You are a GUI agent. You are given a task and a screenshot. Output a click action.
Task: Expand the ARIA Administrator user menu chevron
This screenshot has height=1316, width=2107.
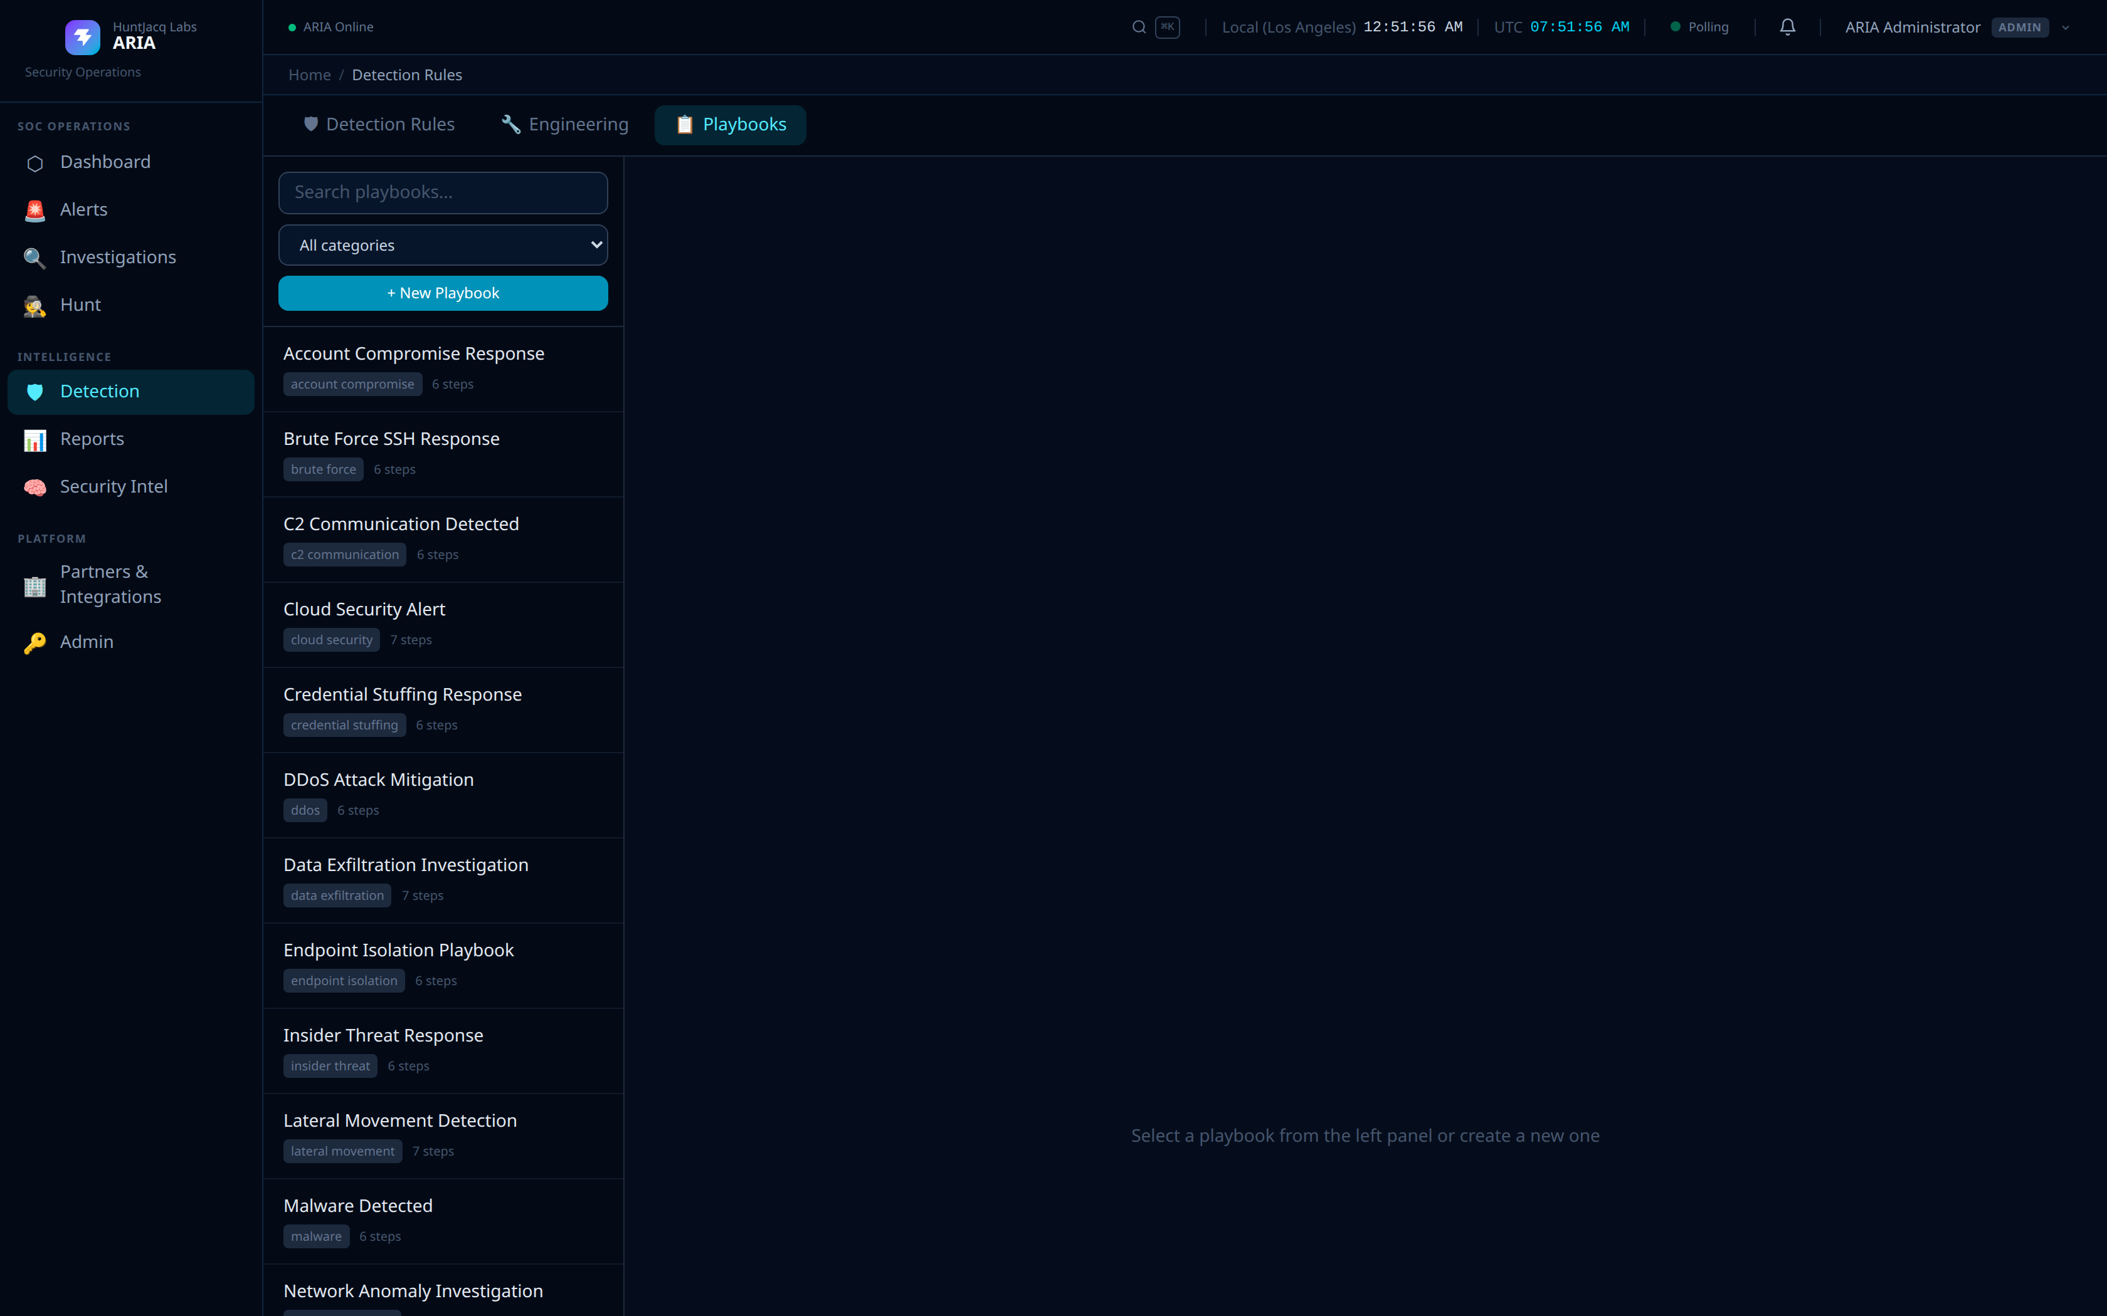2066,27
